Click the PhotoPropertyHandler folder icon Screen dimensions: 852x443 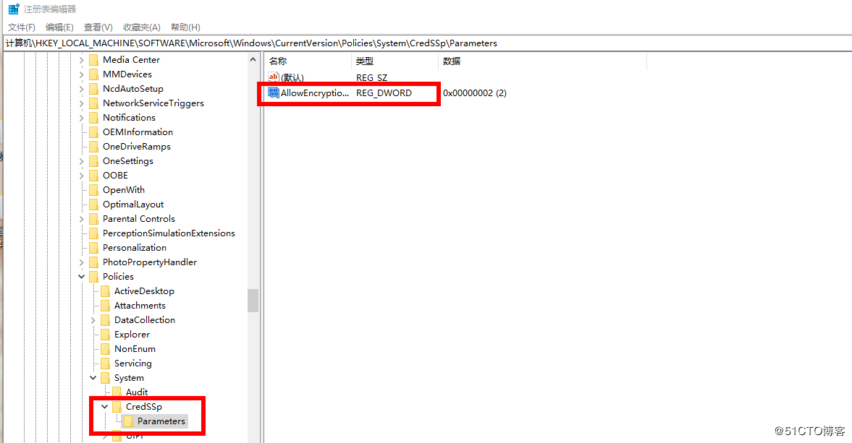coord(93,262)
